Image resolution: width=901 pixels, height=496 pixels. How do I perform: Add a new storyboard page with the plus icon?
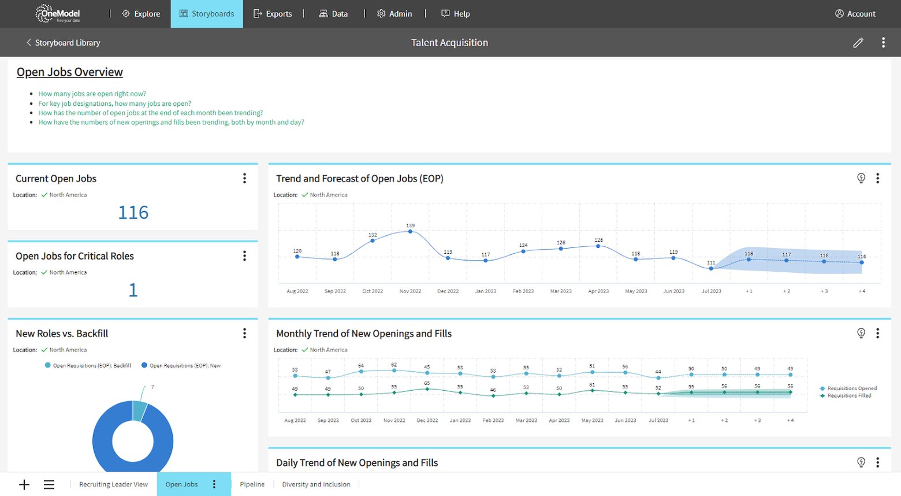24,484
